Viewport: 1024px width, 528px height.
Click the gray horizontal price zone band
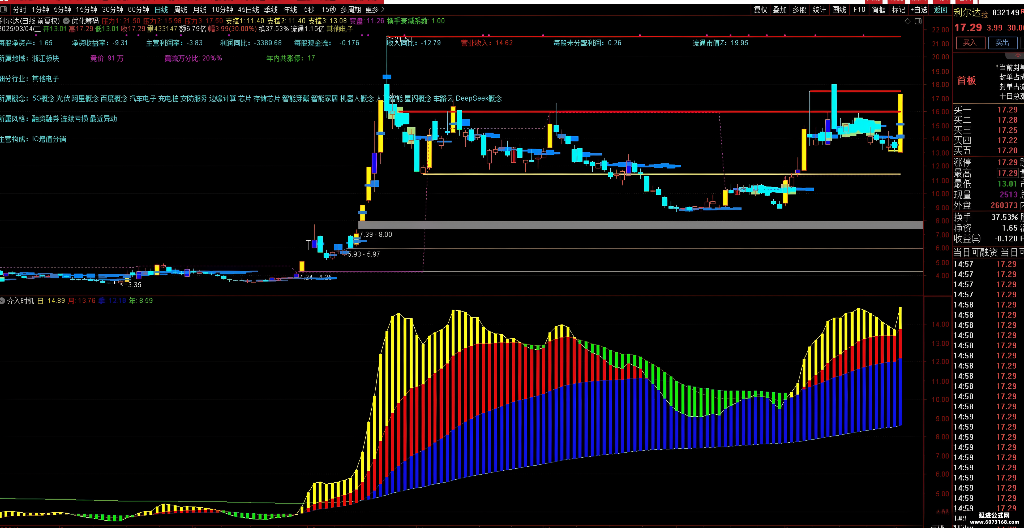(640, 225)
